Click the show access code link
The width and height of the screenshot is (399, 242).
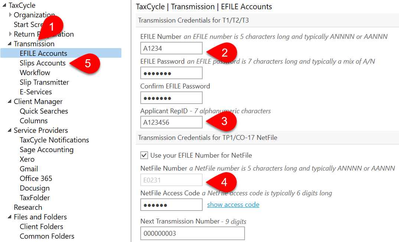233,204
